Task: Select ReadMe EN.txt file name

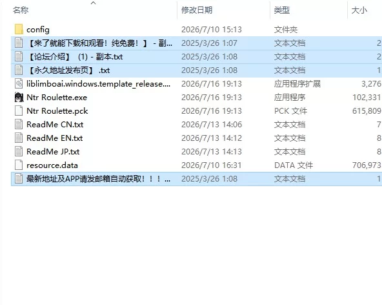Action: [x=55, y=138]
